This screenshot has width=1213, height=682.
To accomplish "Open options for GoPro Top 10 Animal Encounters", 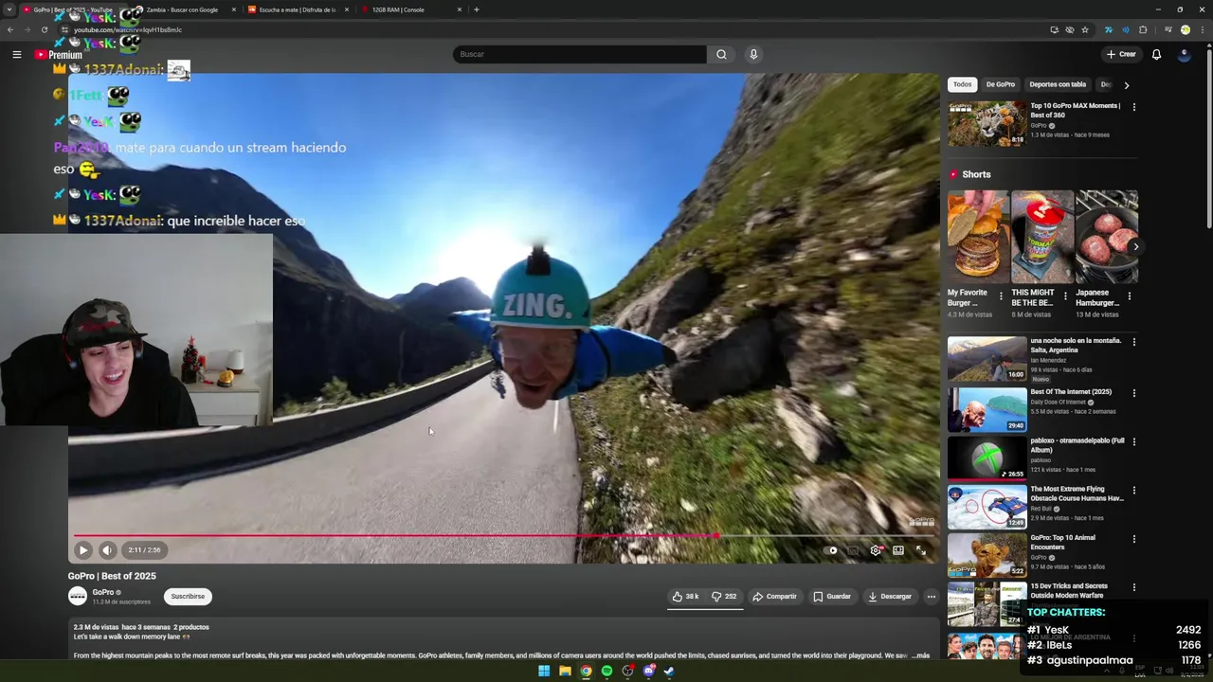I will pyautogui.click(x=1133, y=539).
